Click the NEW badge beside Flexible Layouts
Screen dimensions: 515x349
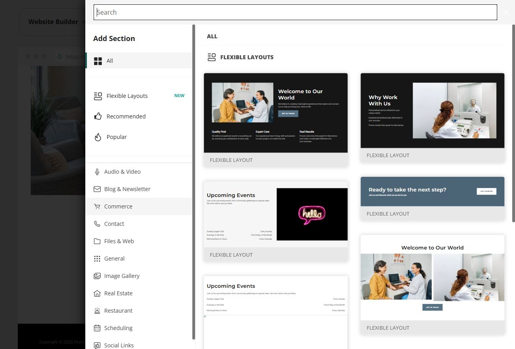pyautogui.click(x=179, y=96)
